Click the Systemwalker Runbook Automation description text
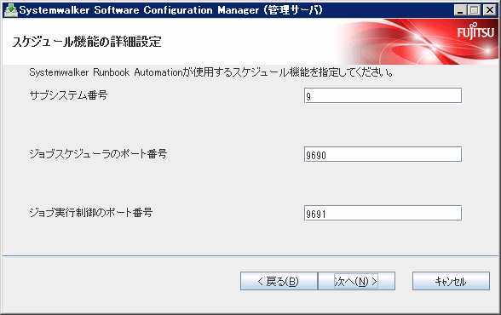 point(211,72)
